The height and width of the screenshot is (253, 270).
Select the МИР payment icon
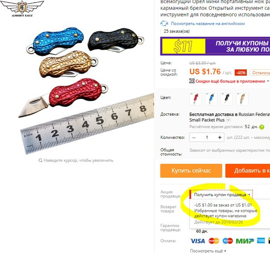pyautogui.click(x=245, y=241)
